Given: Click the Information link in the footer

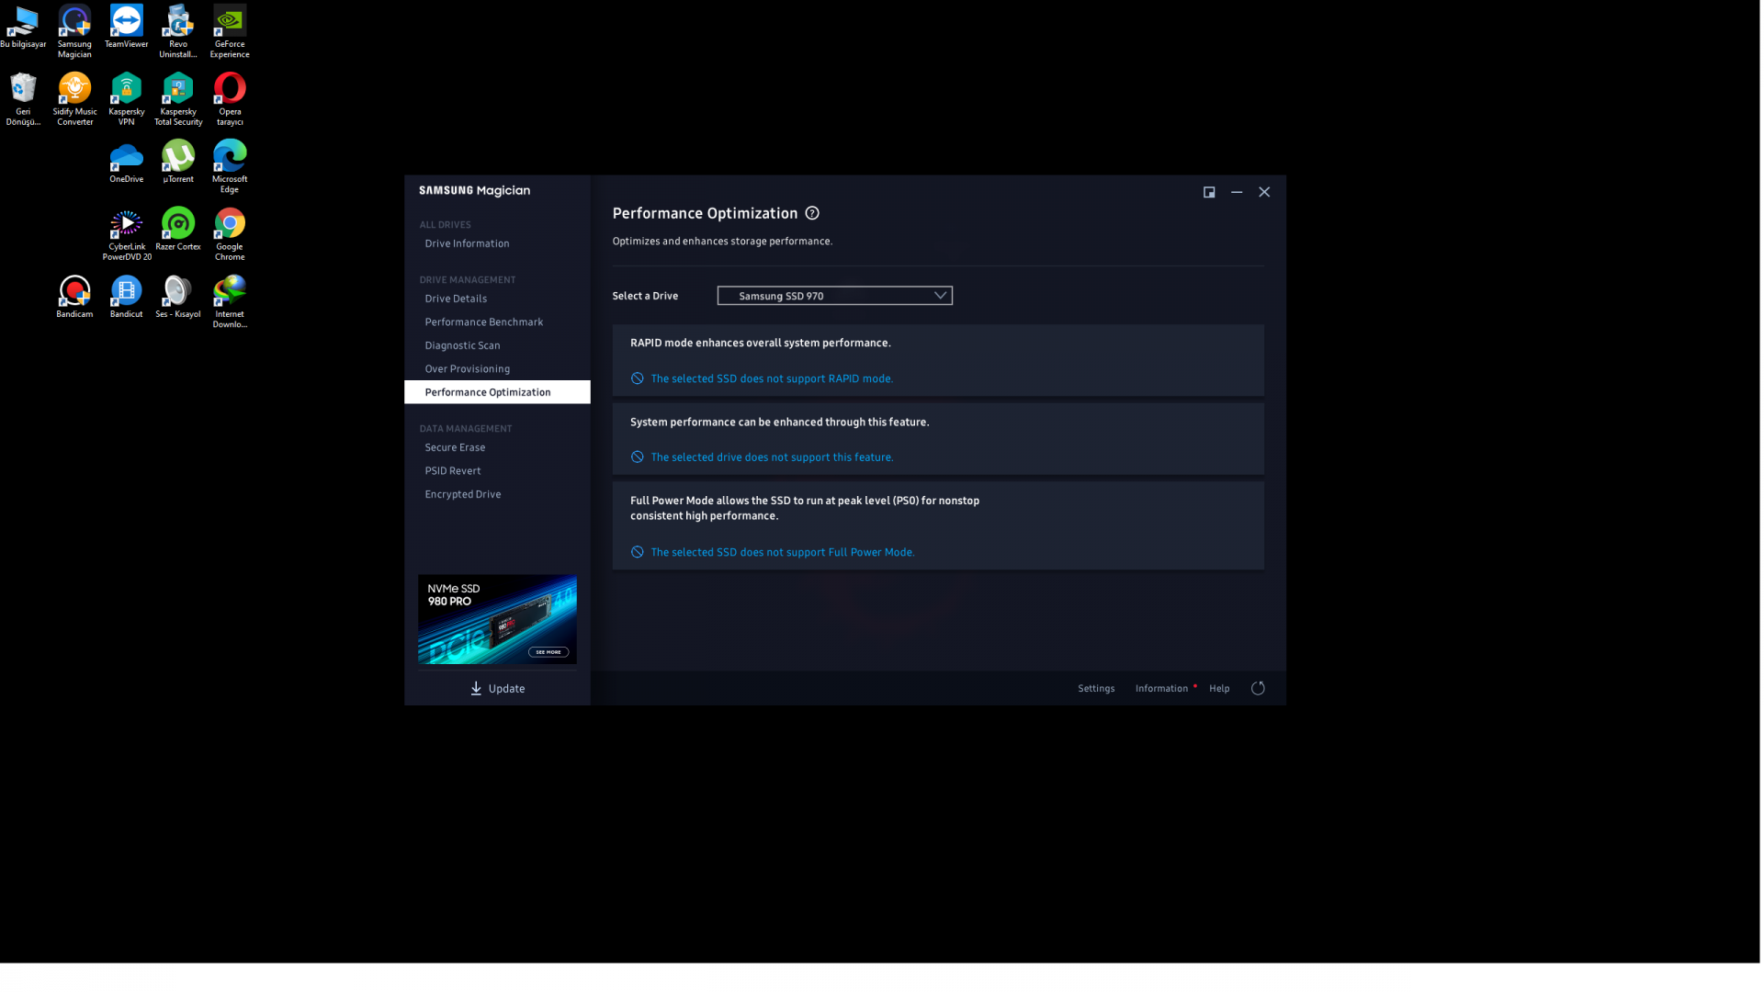Looking at the screenshot, I should (1161, 688).
